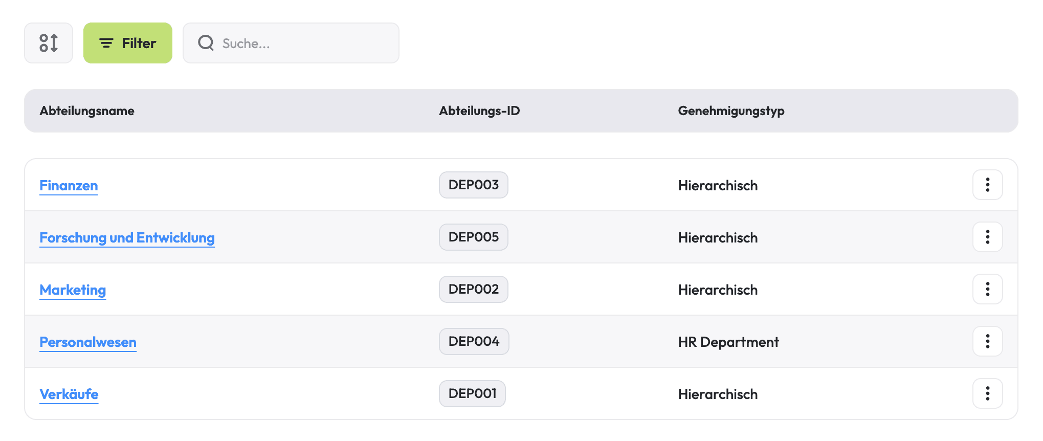1043x441 pixels.
Task: Open the actions menu for Finanzen row
Action: 987,185
